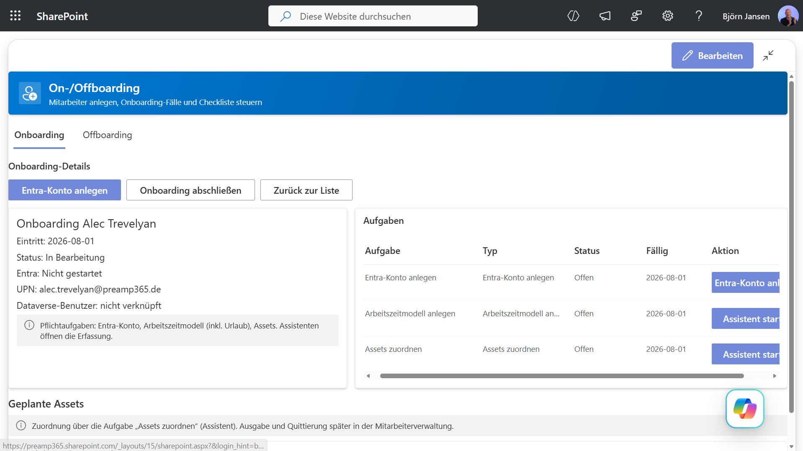Open the help question mark icon

pyautogui.click(x=698, y=16)
